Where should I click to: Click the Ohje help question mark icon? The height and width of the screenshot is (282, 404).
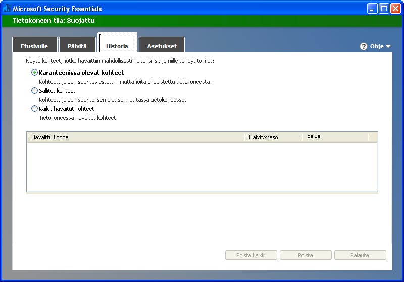[364, 46]
